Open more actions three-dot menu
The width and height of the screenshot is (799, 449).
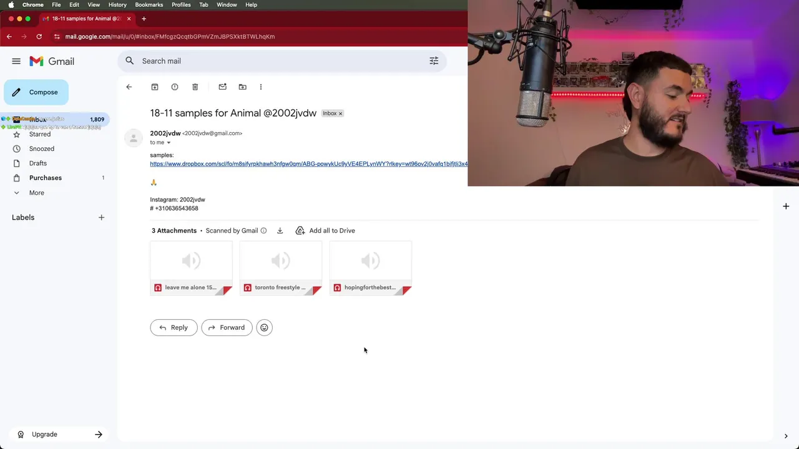point(261,87)
